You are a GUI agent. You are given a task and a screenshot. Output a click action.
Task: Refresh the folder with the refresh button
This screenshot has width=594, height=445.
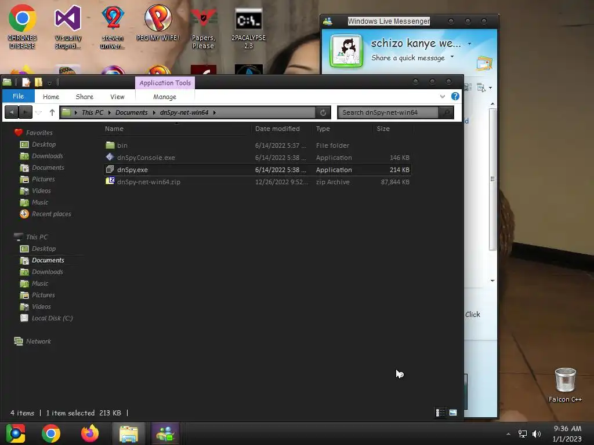[323, 112]
